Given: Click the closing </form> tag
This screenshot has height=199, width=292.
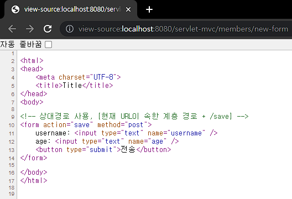Looking at the screenshot, I should [x=34, y=158].
